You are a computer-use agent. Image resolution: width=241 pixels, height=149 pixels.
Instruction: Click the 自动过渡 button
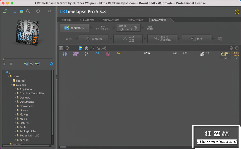[x=128, y=39]
